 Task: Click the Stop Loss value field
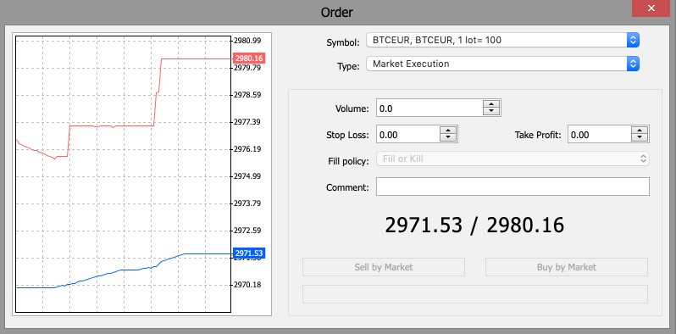(407, 135)
